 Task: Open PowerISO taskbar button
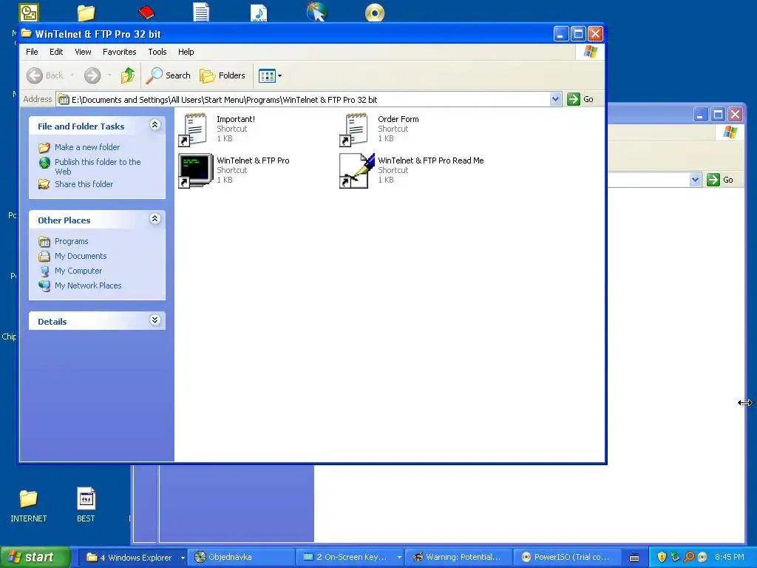click(x=566, y=558)
